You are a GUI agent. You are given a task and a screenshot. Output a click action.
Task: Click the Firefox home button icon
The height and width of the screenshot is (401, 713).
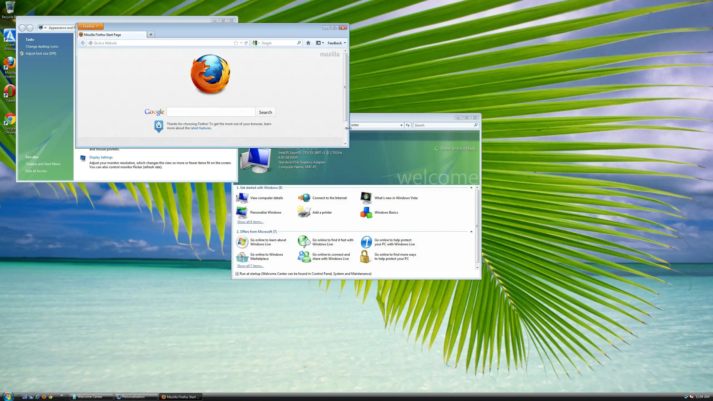pos(308,43)
